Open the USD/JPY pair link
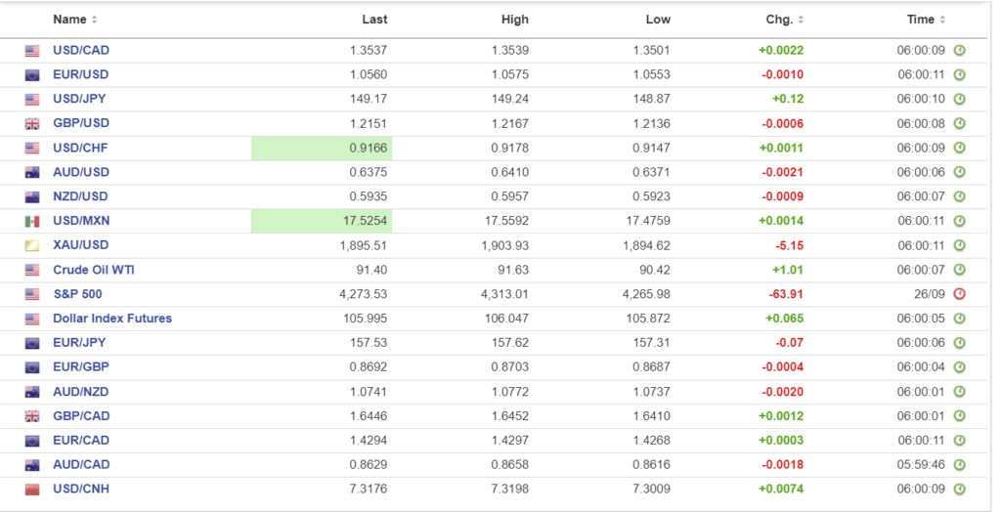 pos(80,99)
